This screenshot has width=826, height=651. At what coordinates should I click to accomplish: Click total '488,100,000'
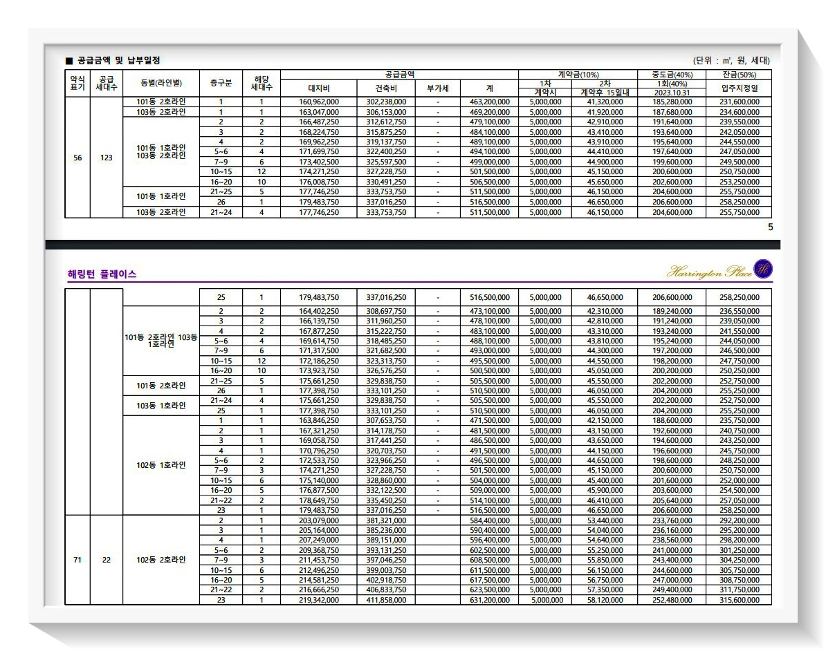coord(489,341)
